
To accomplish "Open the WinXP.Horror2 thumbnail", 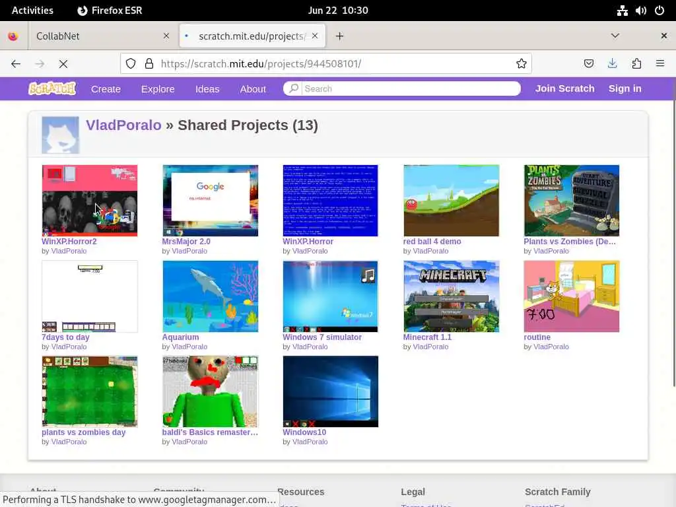I will coord(90,201).
